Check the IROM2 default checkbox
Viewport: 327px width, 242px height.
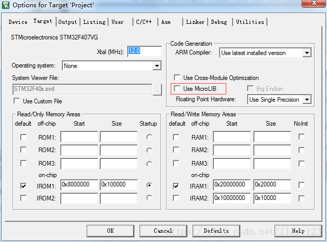(x=23, y=198)
